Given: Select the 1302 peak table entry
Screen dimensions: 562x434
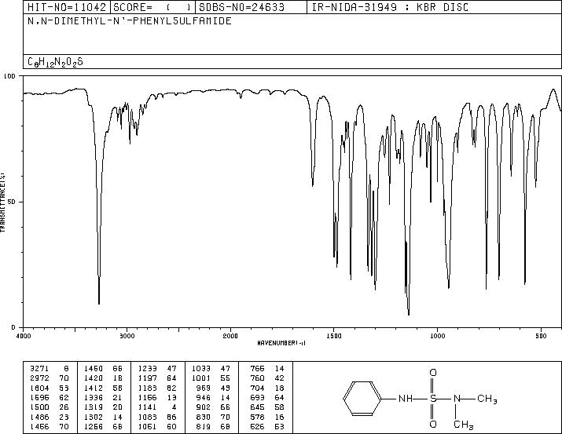Looking at the screenshot, I should coord(104,418).
